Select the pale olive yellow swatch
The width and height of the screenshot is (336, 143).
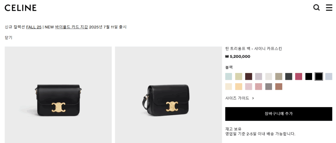(239, 77)
